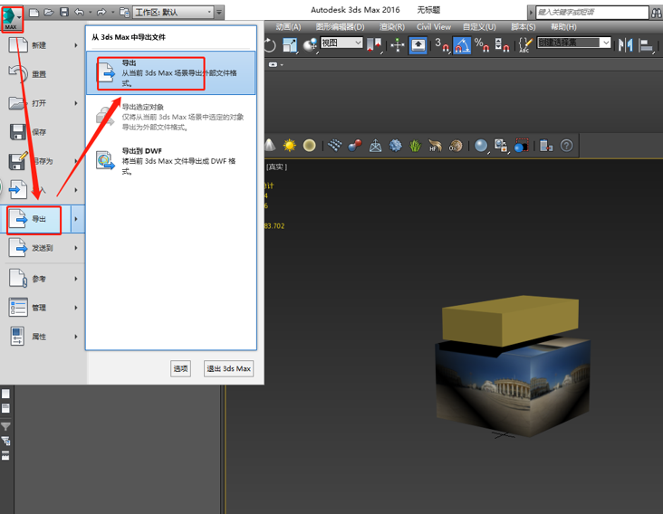Open the 视图 reference coordinate dropdown
The width and height of the screenshot is (663, 514).
[341, 43]
